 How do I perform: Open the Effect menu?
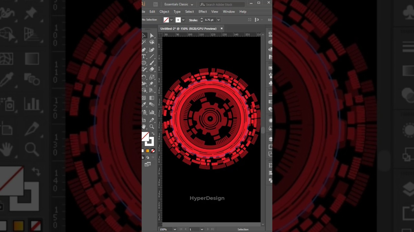(x=203, y=12)
